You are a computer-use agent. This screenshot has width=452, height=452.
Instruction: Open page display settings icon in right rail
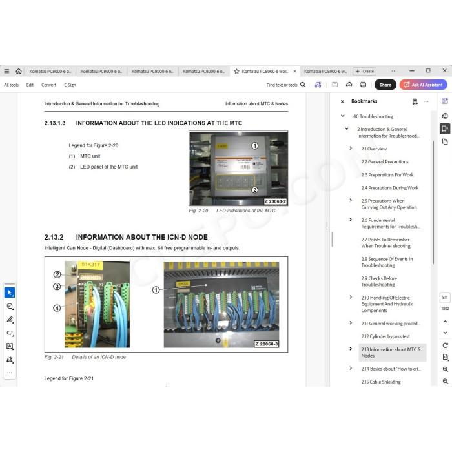445,357
